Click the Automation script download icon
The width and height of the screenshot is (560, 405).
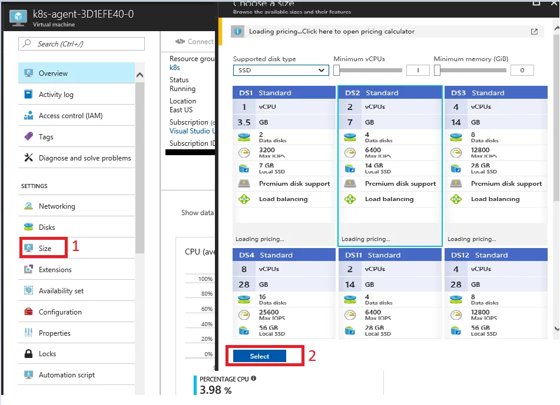(x=28, y=374)
